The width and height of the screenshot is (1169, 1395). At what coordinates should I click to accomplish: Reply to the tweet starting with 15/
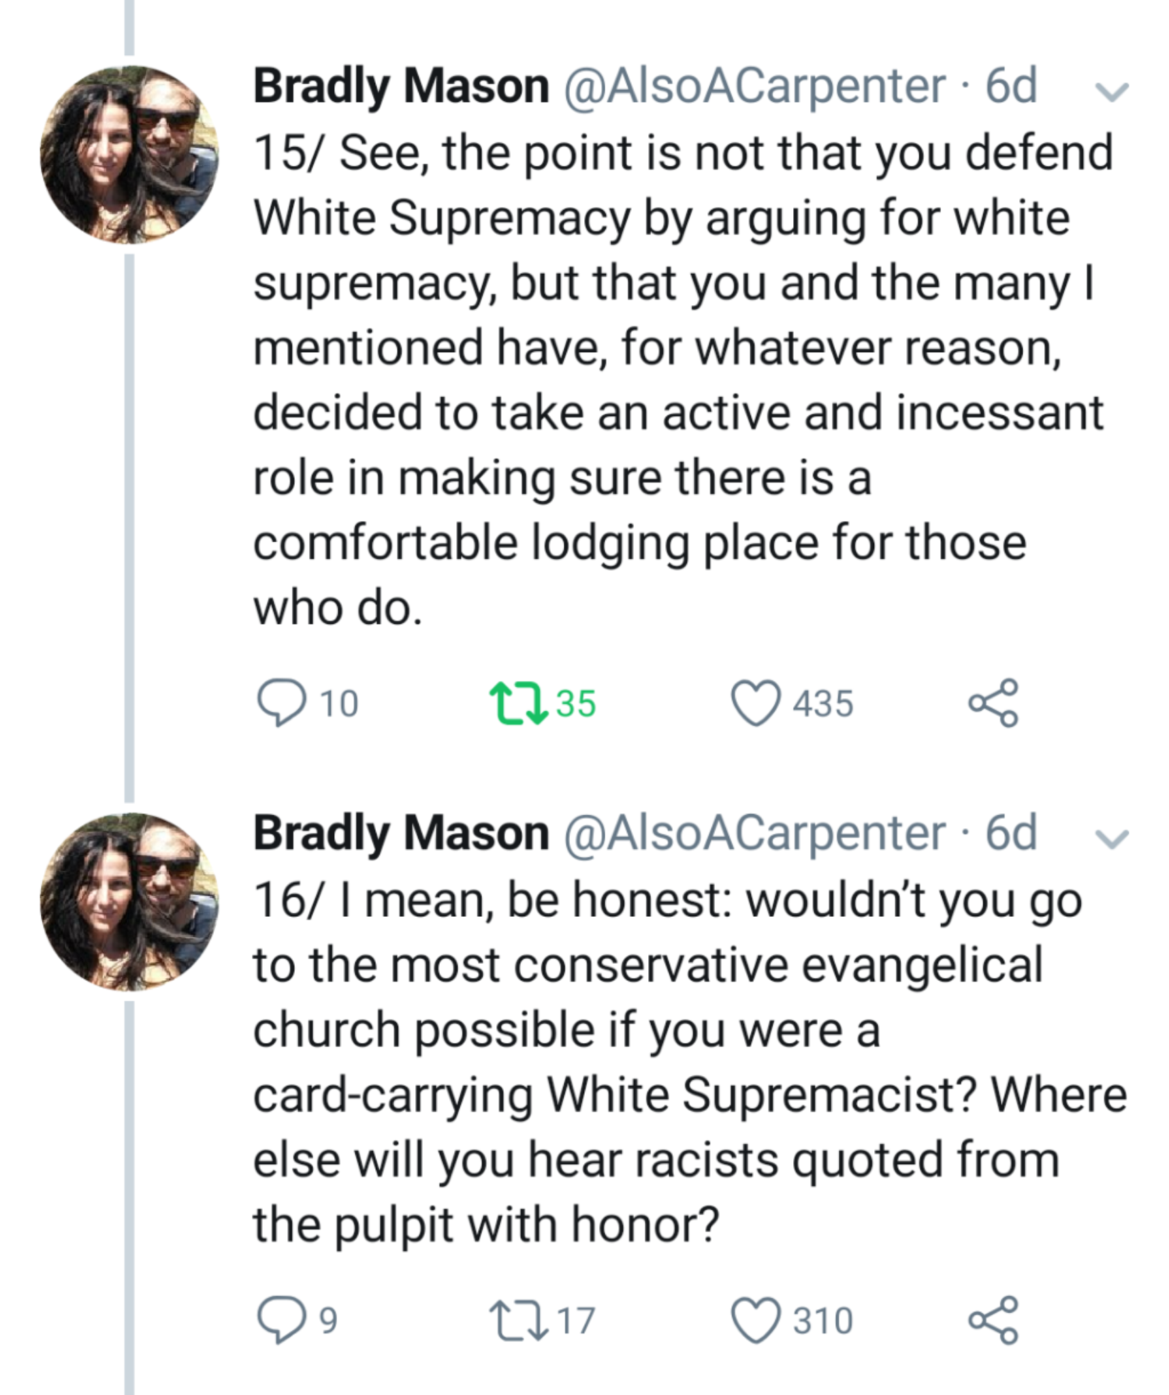pyautogui.click(x=281, y=702)
